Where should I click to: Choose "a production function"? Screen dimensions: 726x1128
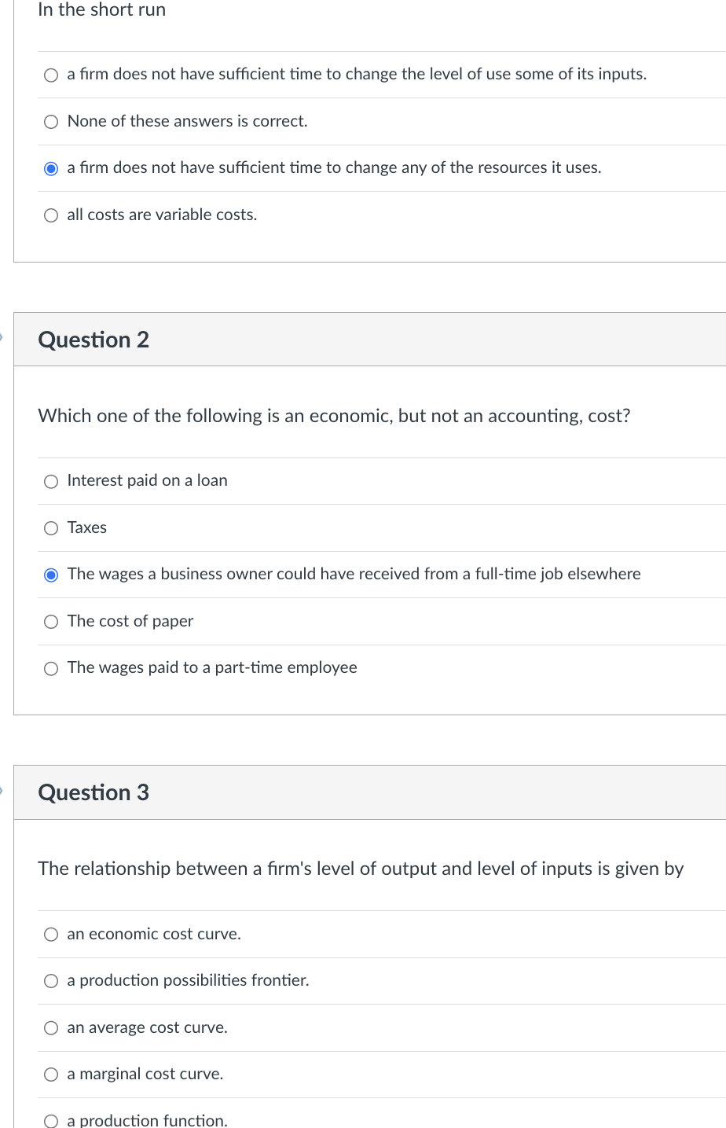[x=50, y=1119]
